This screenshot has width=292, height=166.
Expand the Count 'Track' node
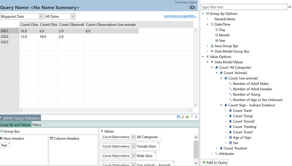click(226, 111)
